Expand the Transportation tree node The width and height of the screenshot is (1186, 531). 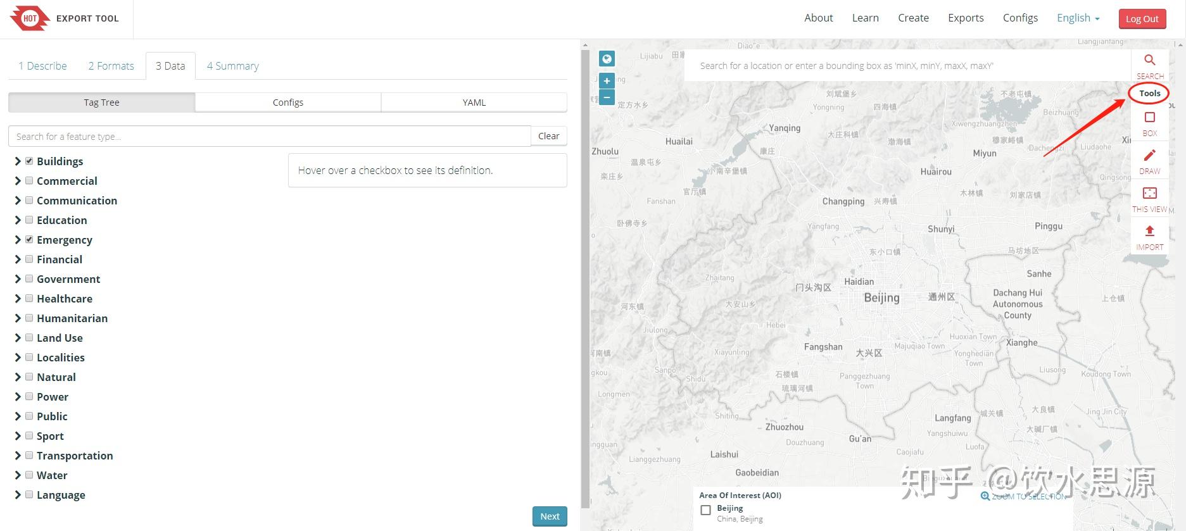(18, 456)
